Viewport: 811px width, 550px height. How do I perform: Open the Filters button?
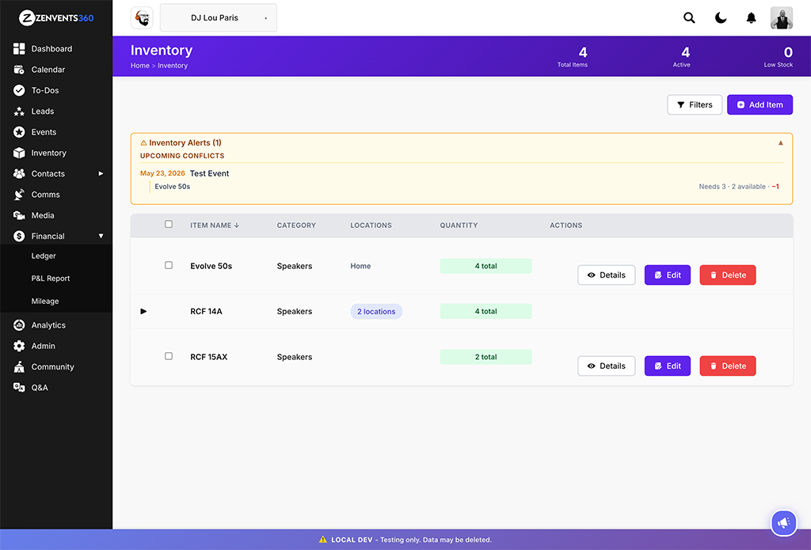[x=695, y=105]
